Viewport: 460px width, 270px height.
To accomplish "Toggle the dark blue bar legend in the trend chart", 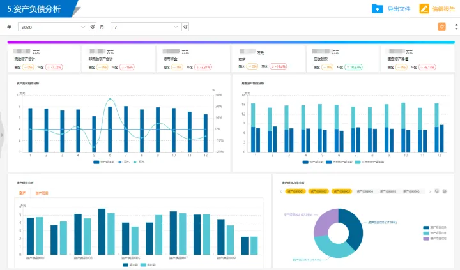I will (104, 162).
